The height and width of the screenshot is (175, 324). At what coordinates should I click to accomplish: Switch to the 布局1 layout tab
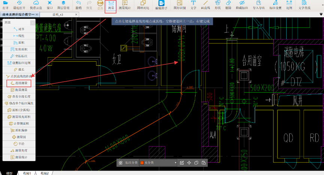click(x=27, y=173)
